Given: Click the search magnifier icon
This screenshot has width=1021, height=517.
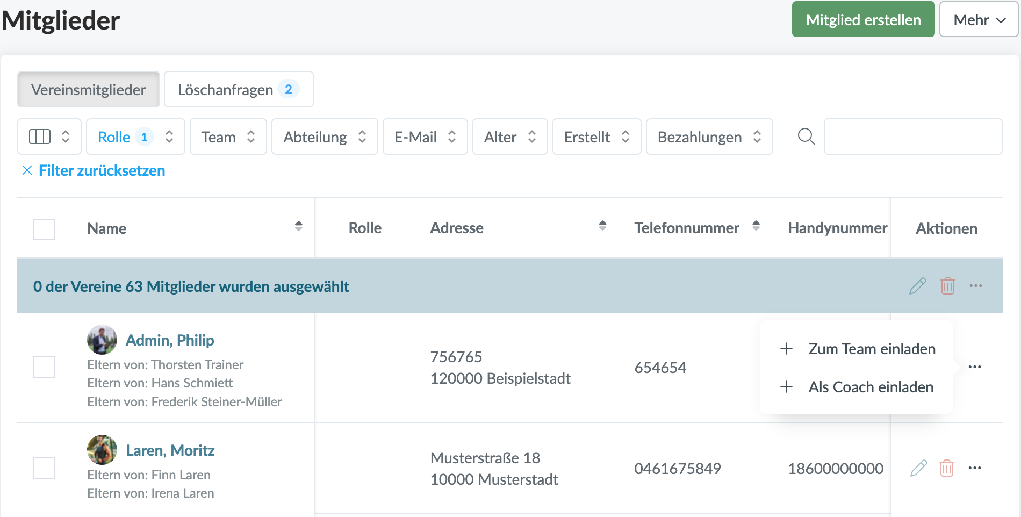Looking at the screenshot, I should (x=806, y=137).
